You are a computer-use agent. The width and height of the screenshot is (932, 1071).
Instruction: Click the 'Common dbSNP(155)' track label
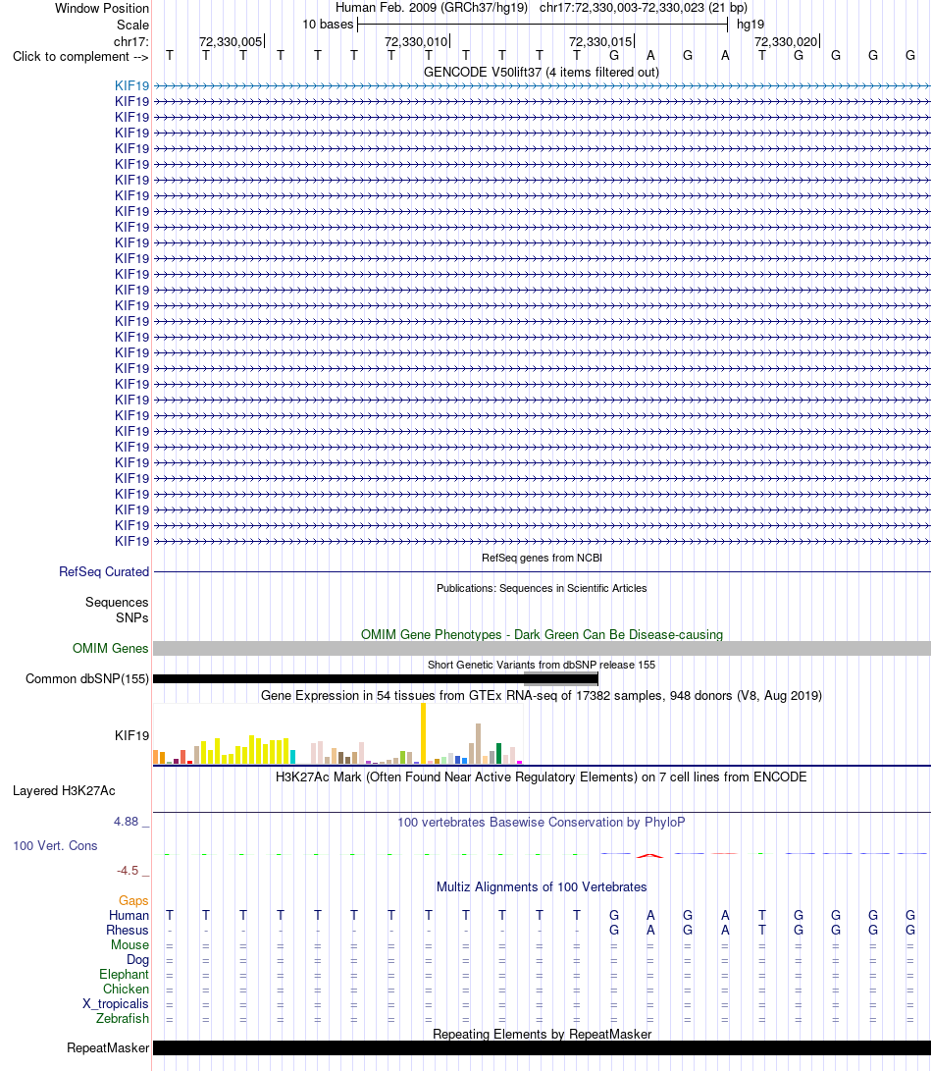tap(87, 679)
